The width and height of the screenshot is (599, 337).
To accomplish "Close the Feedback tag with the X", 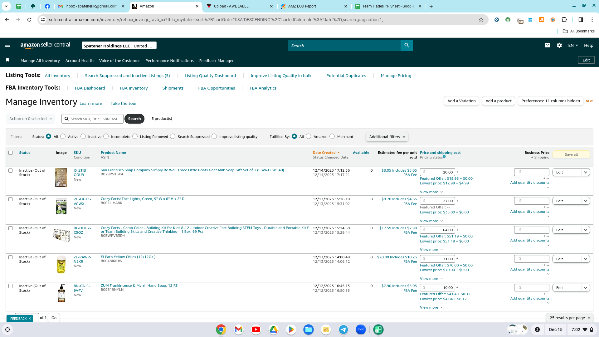I will click(x=30, y=319).
